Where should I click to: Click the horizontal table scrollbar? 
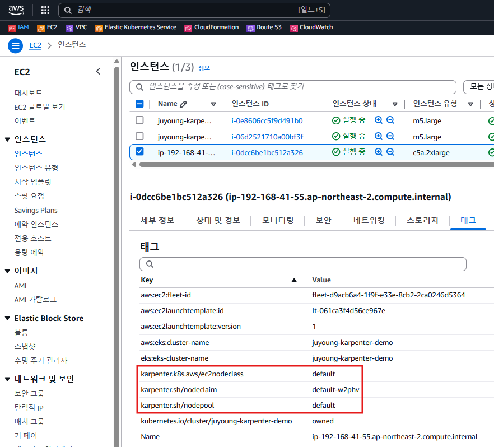point(316,165)
